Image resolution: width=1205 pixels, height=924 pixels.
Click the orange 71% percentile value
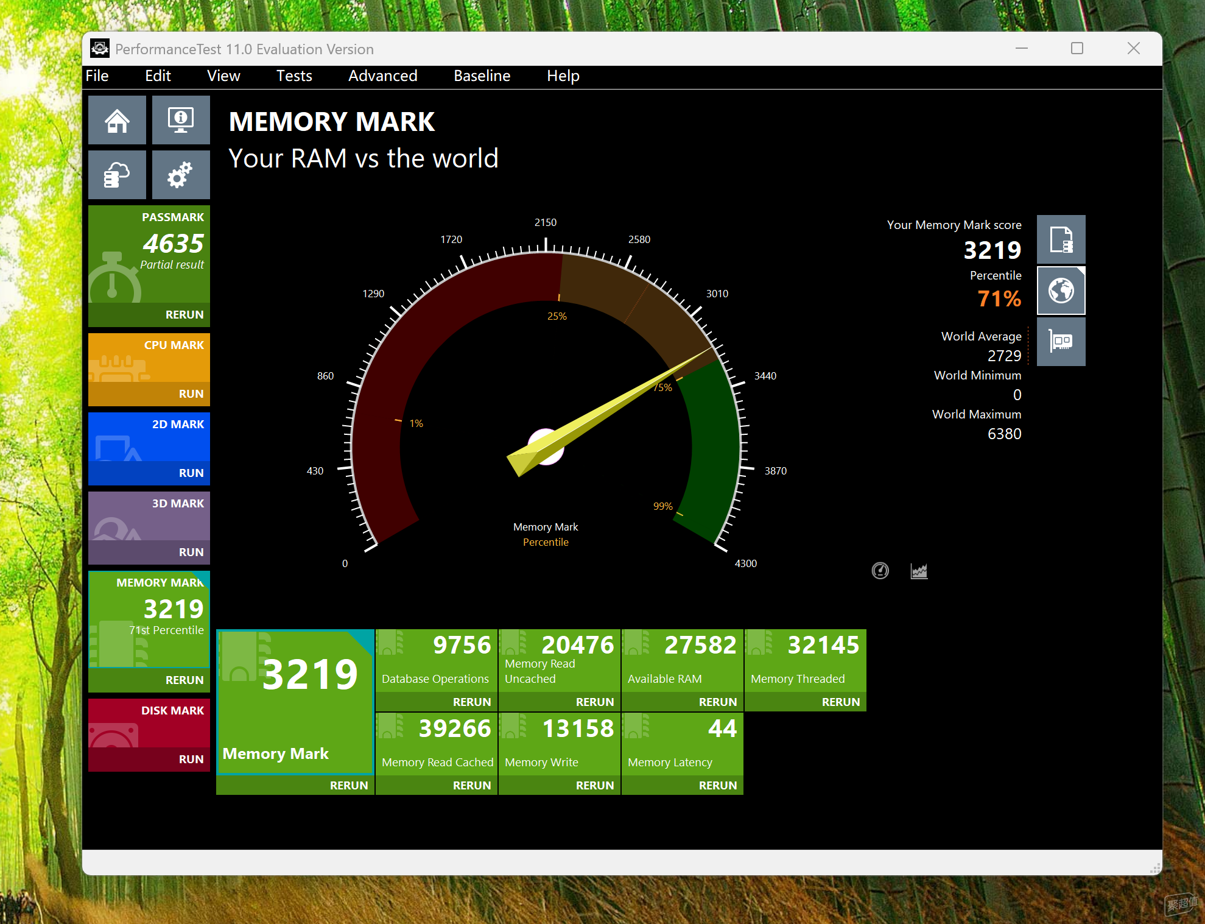pyautogui.click(x=999, y=298)
